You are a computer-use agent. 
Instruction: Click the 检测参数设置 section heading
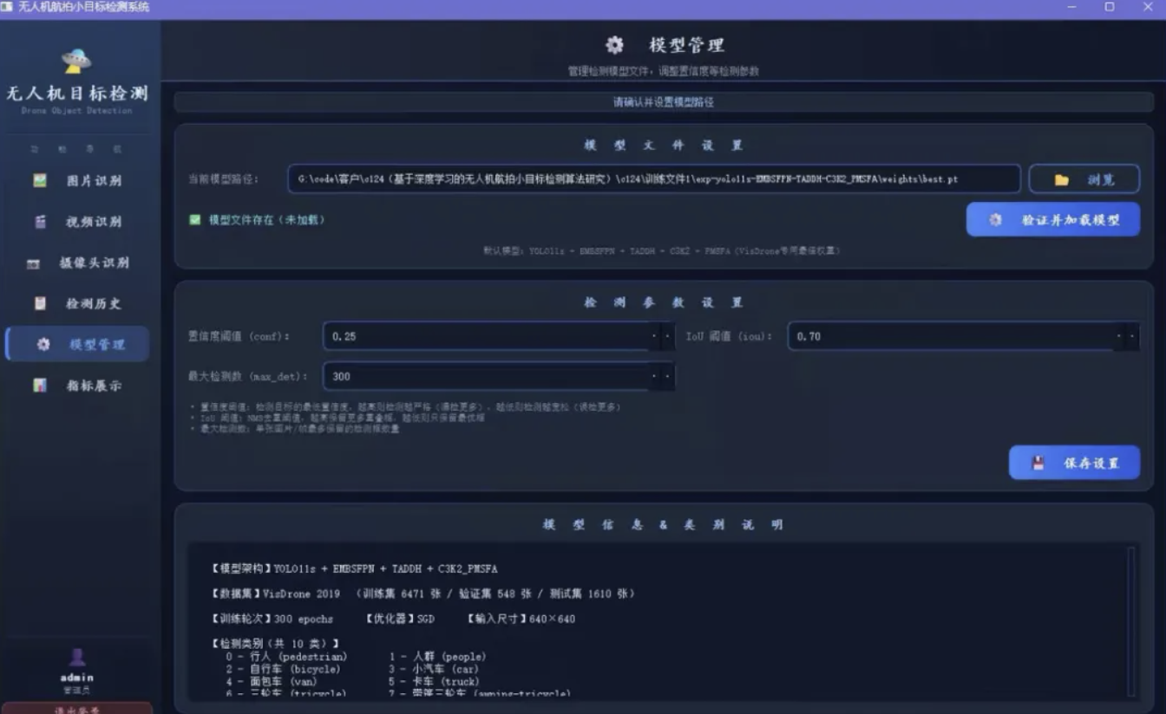click(664, 302)
